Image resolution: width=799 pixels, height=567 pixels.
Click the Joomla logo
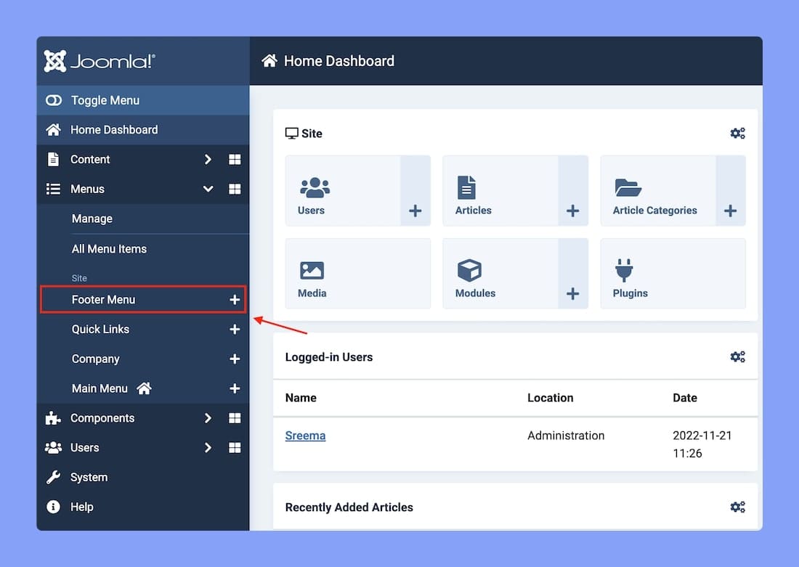tap(100, 61)
